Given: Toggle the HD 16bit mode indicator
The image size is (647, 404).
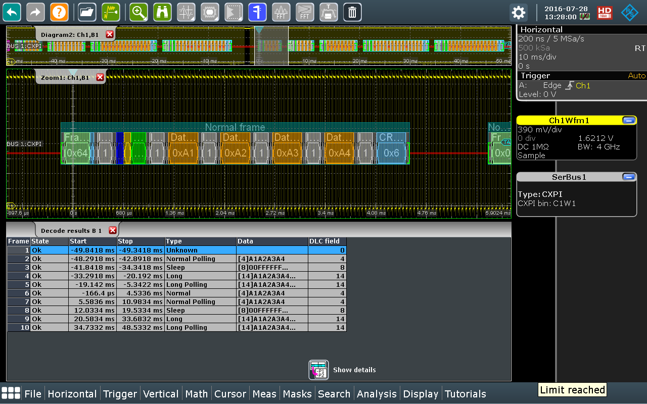Looking at the screenshot, I should click(x=605, y=12).
